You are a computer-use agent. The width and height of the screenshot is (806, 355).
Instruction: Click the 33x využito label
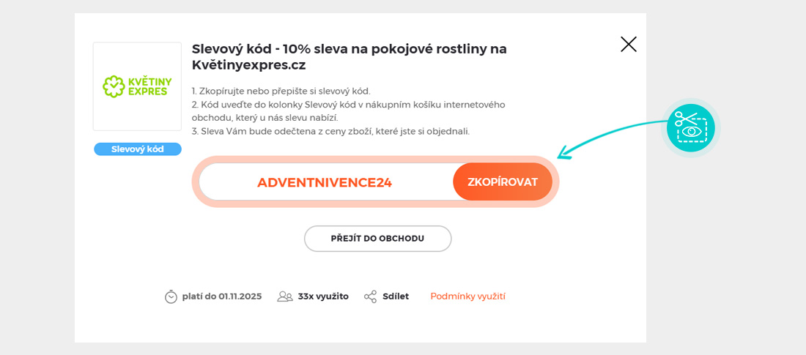323,296
